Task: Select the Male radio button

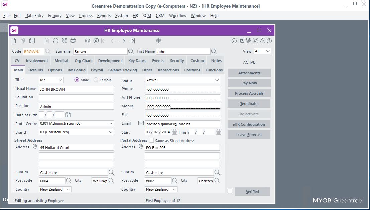Action: [77, 80]
